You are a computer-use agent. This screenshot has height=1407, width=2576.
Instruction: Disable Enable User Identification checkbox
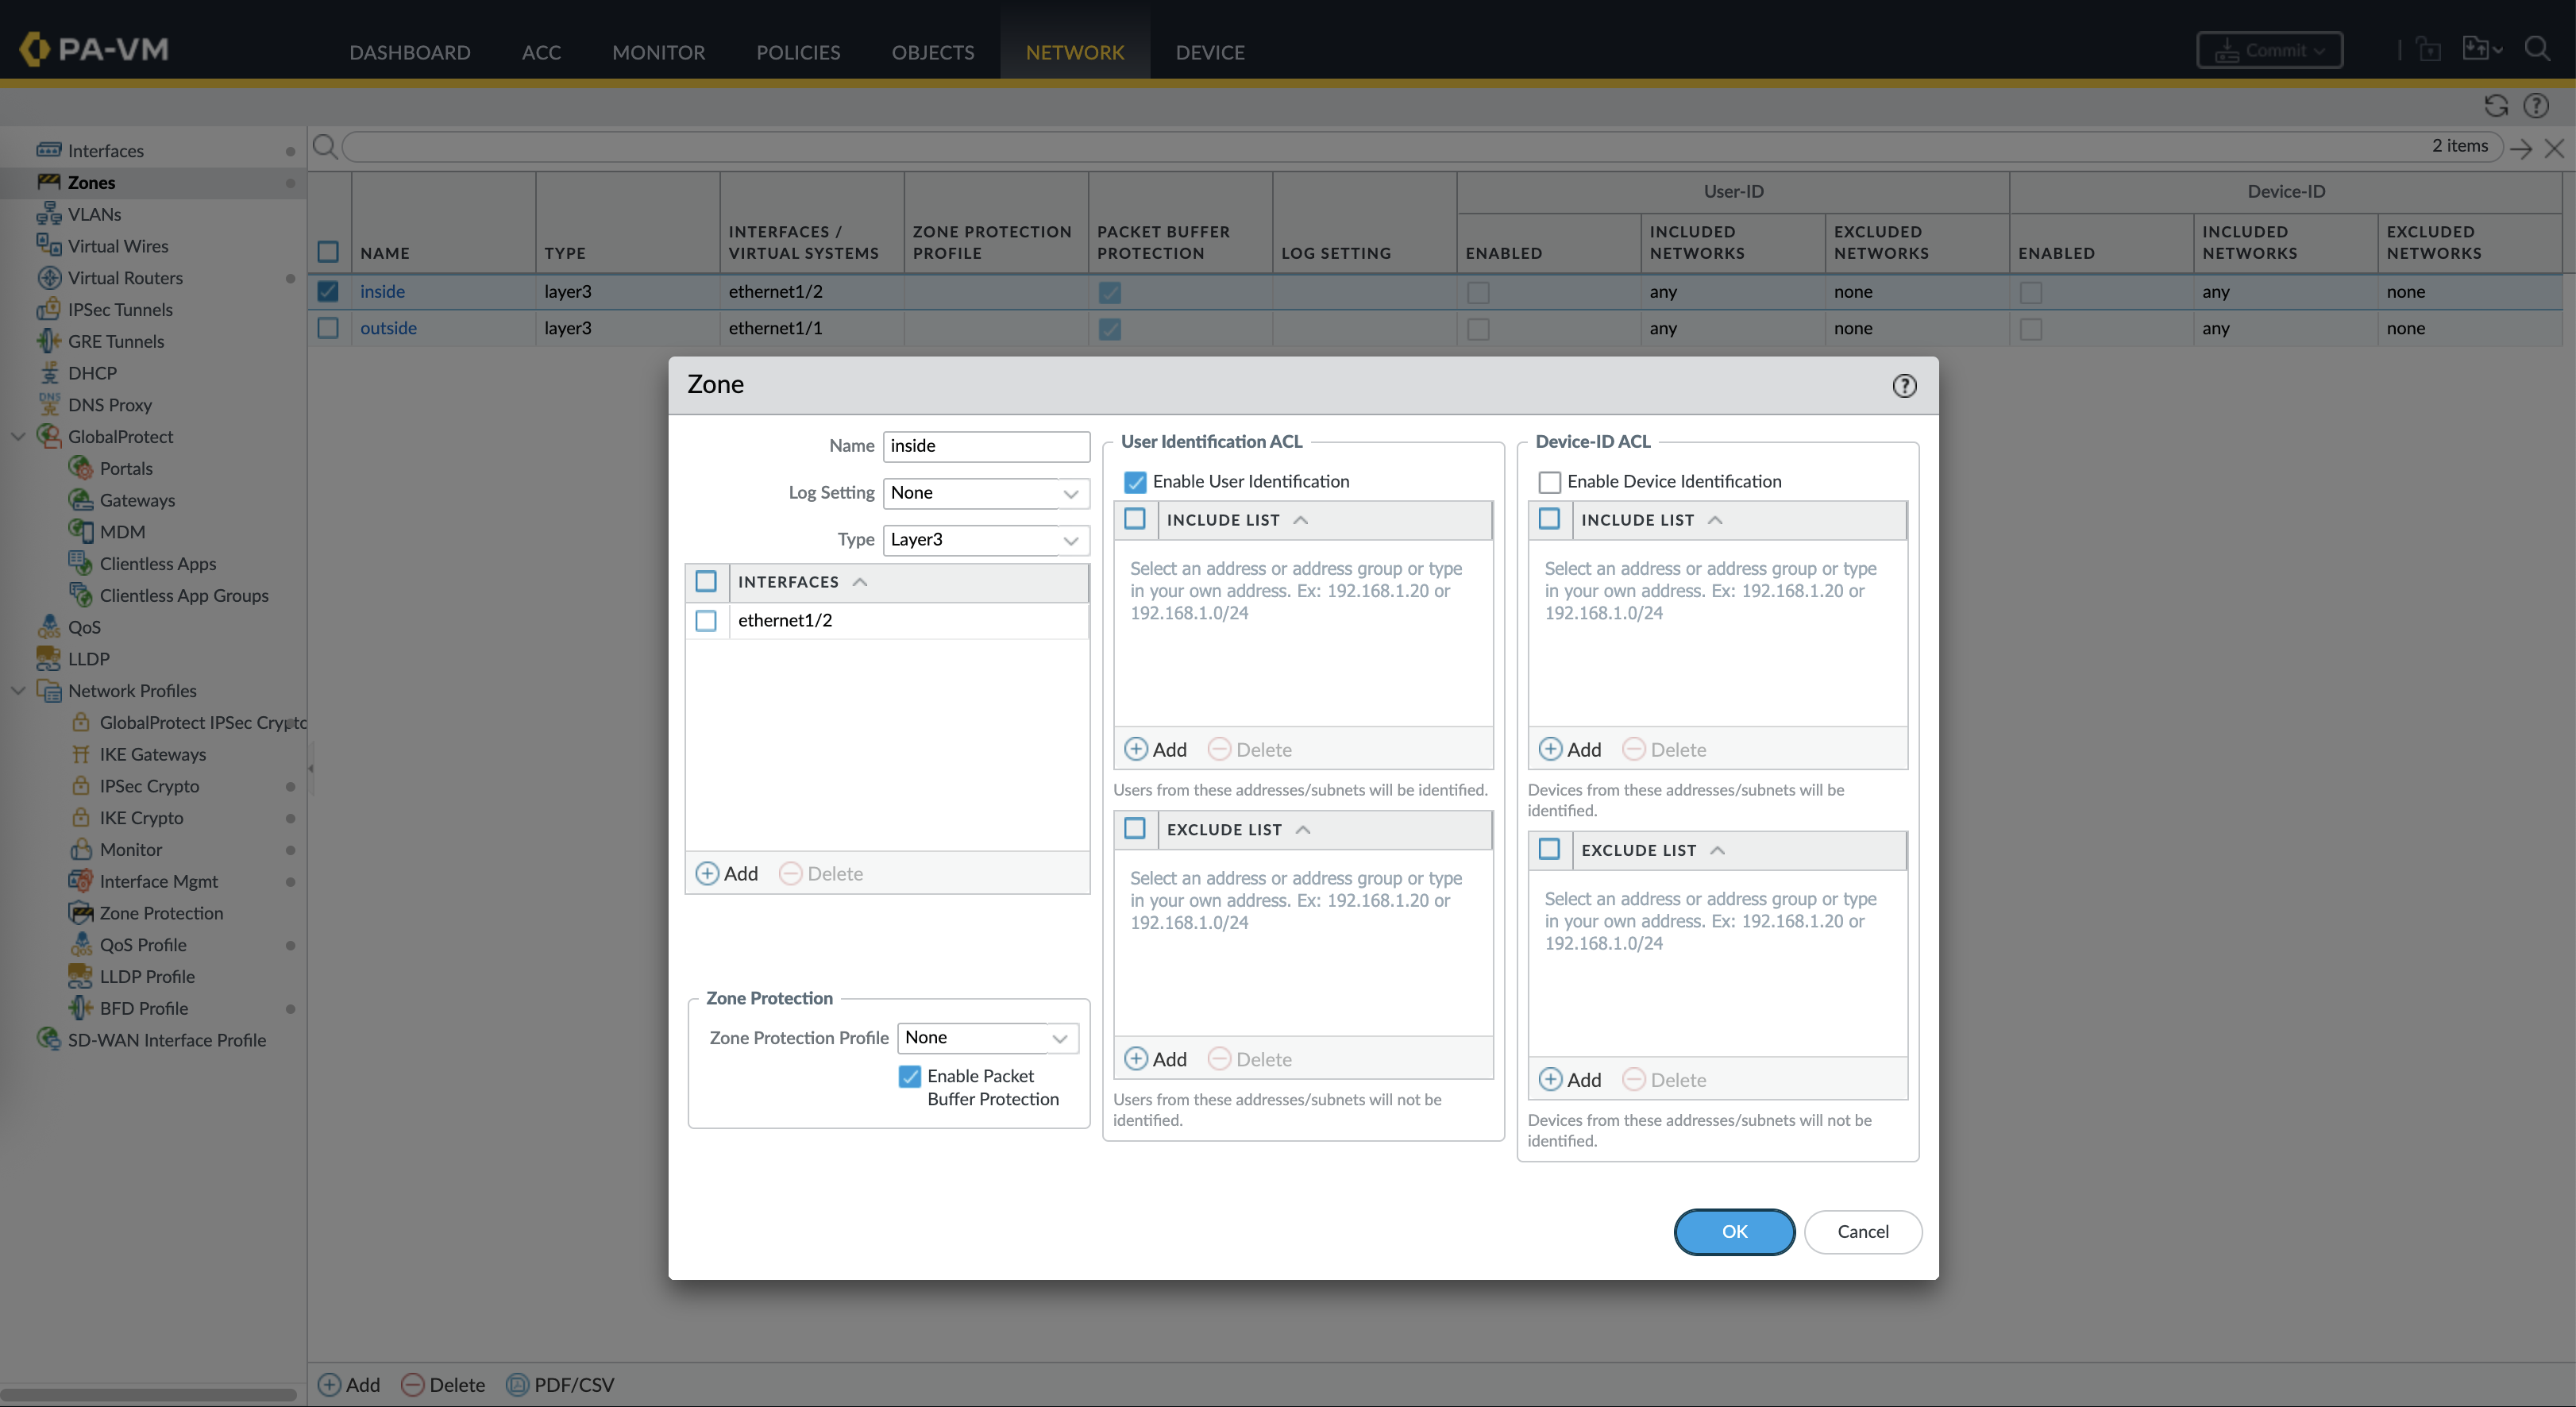[x=1135, y=482]
